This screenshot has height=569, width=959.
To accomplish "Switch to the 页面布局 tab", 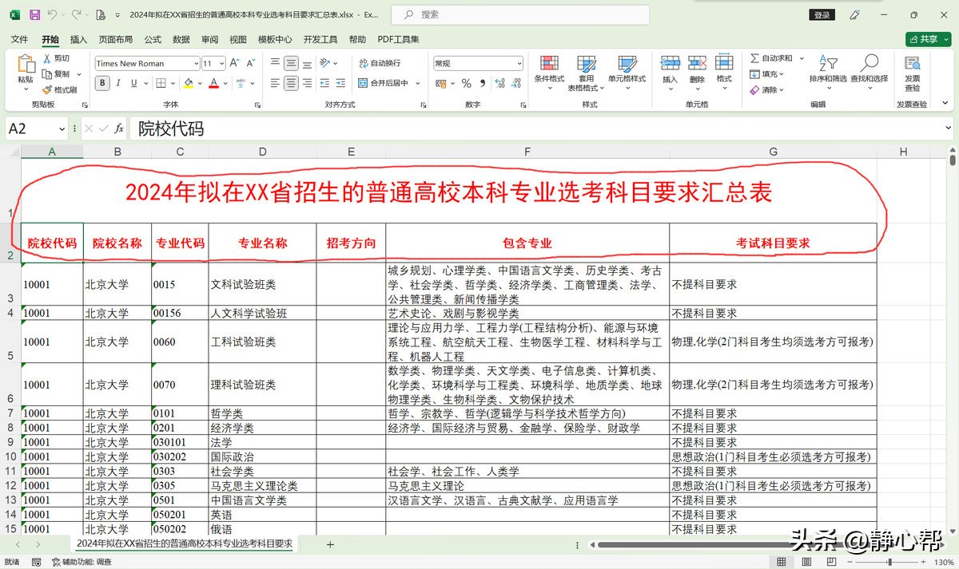I will 116,39.
